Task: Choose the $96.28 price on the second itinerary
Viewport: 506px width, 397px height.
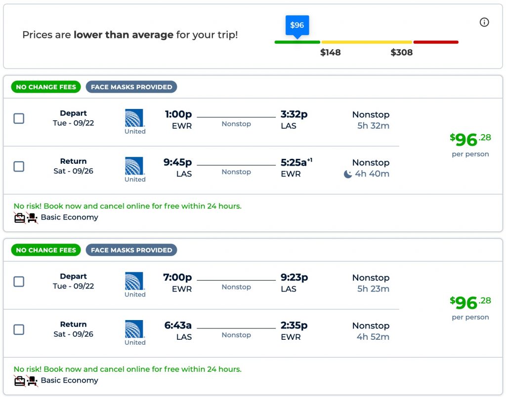Action: [x=470, y=303]
